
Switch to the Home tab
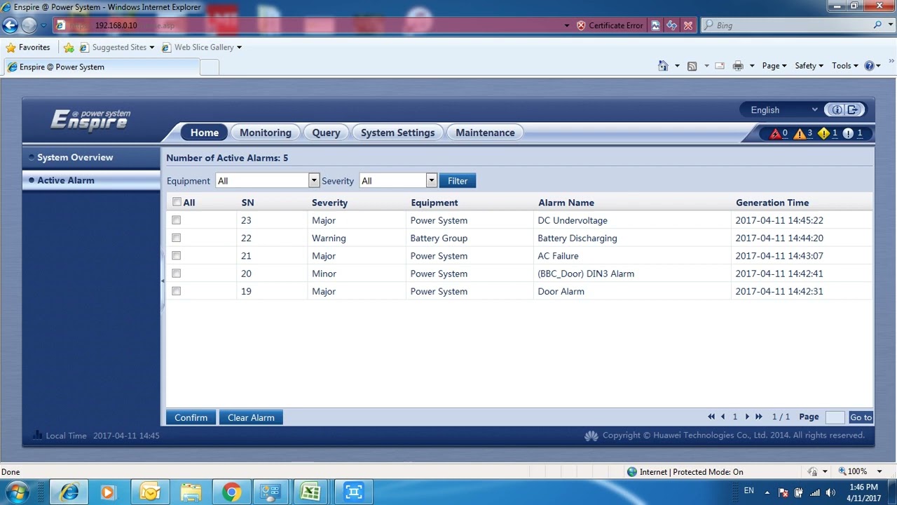(205, 133)
